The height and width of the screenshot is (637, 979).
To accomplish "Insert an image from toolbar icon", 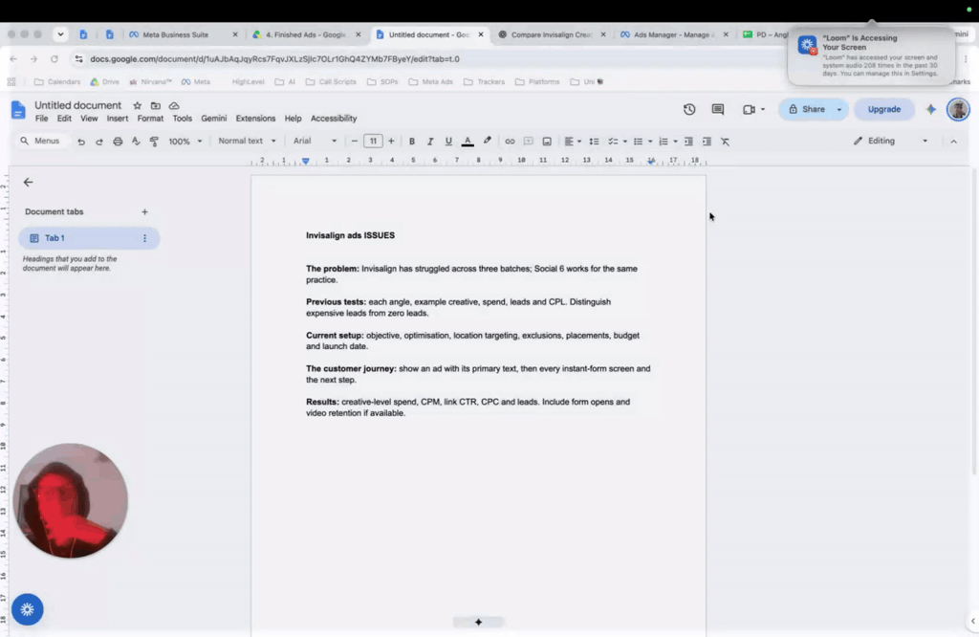I will coord(546,142).
